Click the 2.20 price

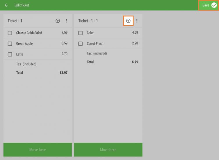point(135,43)
